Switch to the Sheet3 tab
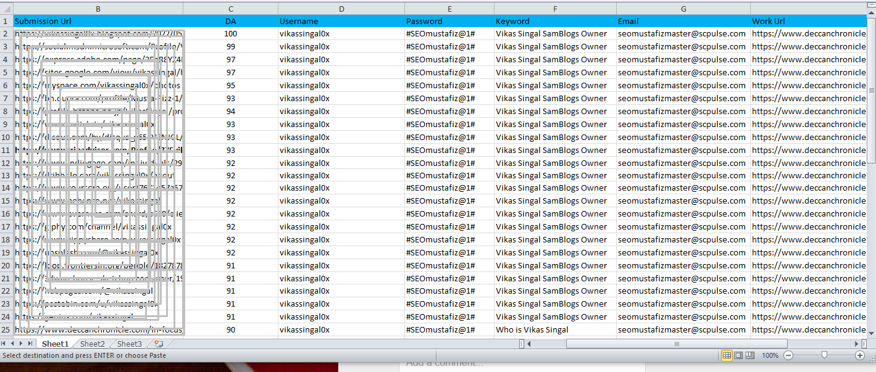 point(130,344)
